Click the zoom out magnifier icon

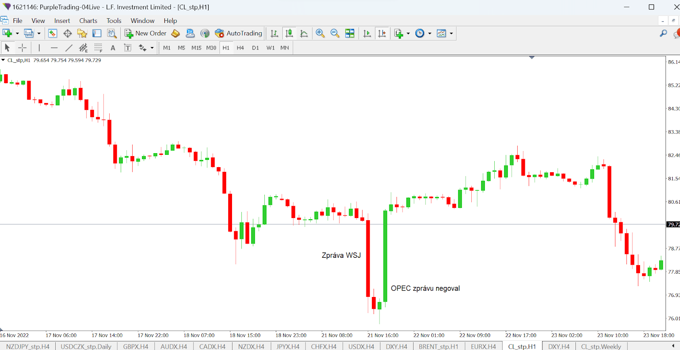[x=334, y=34]
